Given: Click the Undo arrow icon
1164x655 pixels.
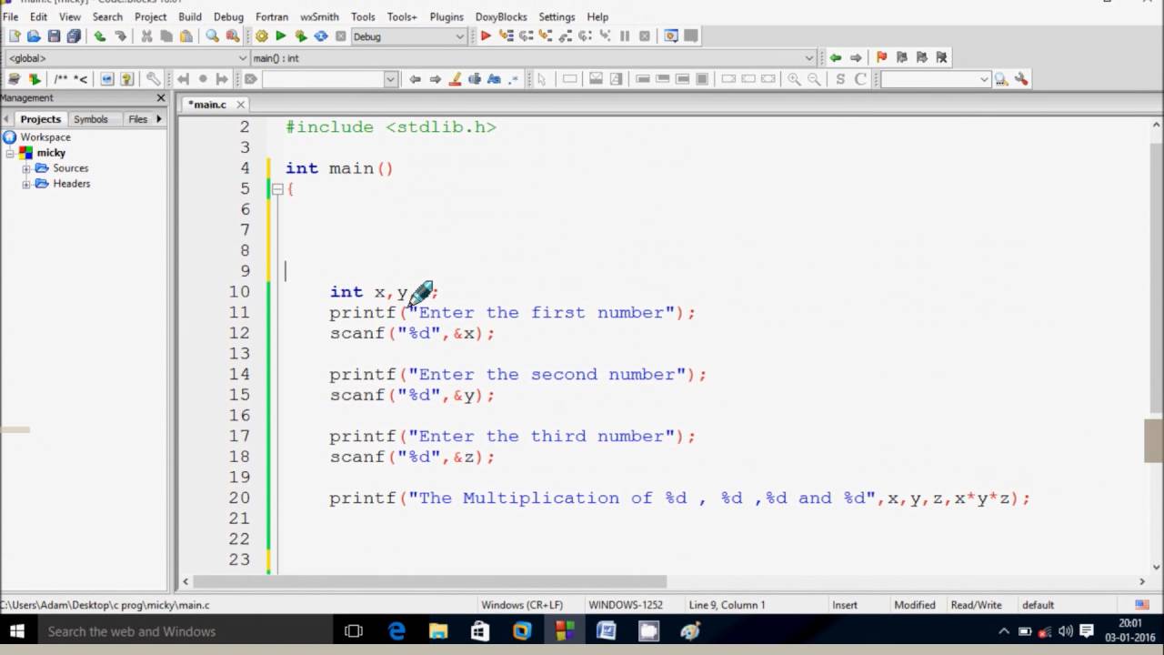Looking at the screenshot, I should click(100, 36).
